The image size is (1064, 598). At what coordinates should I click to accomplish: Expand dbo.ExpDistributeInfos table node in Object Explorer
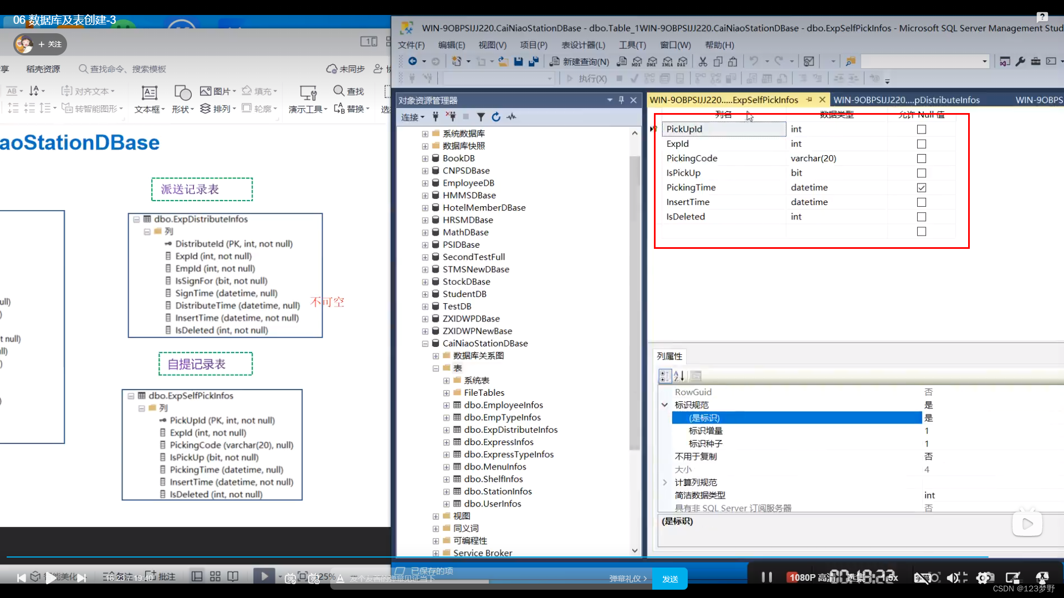tap(447, 430)
